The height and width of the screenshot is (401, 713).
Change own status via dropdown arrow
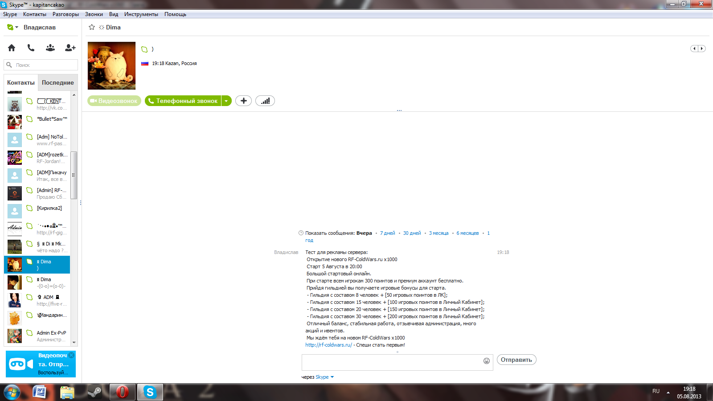(x=16, y=27)
